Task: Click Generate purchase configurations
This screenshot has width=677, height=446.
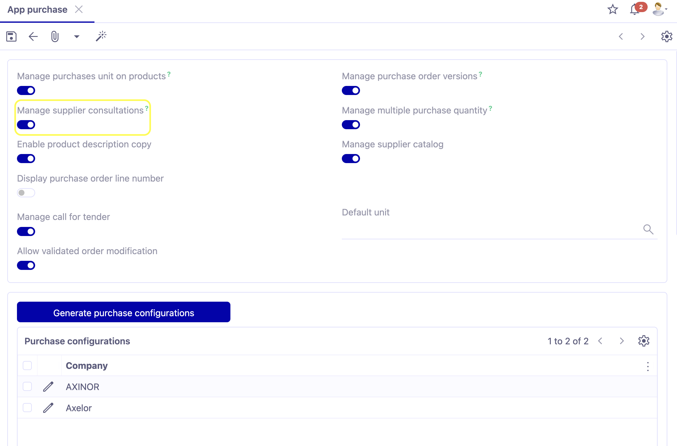Action: coord(124,312)
